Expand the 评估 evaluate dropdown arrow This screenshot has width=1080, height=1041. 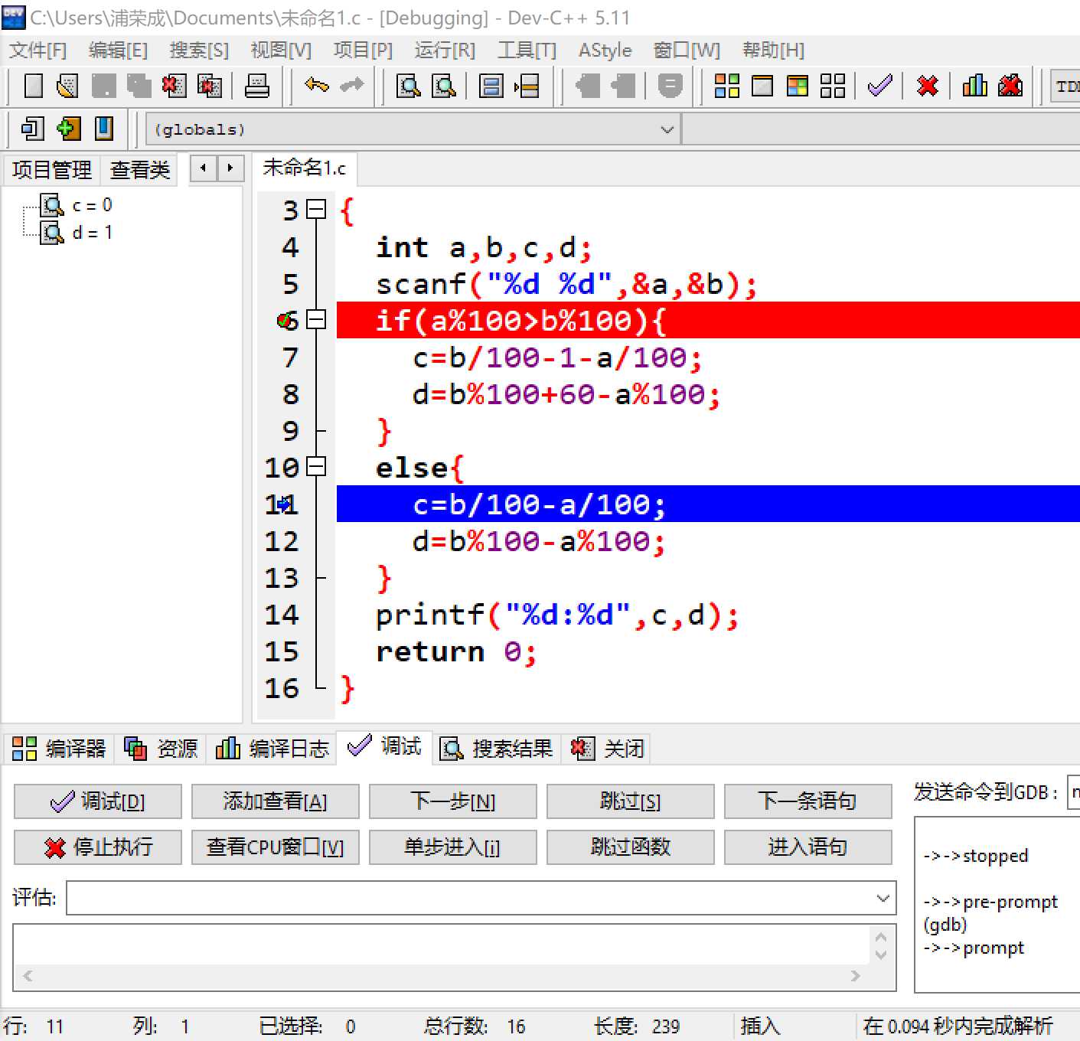tap(883, 898)
